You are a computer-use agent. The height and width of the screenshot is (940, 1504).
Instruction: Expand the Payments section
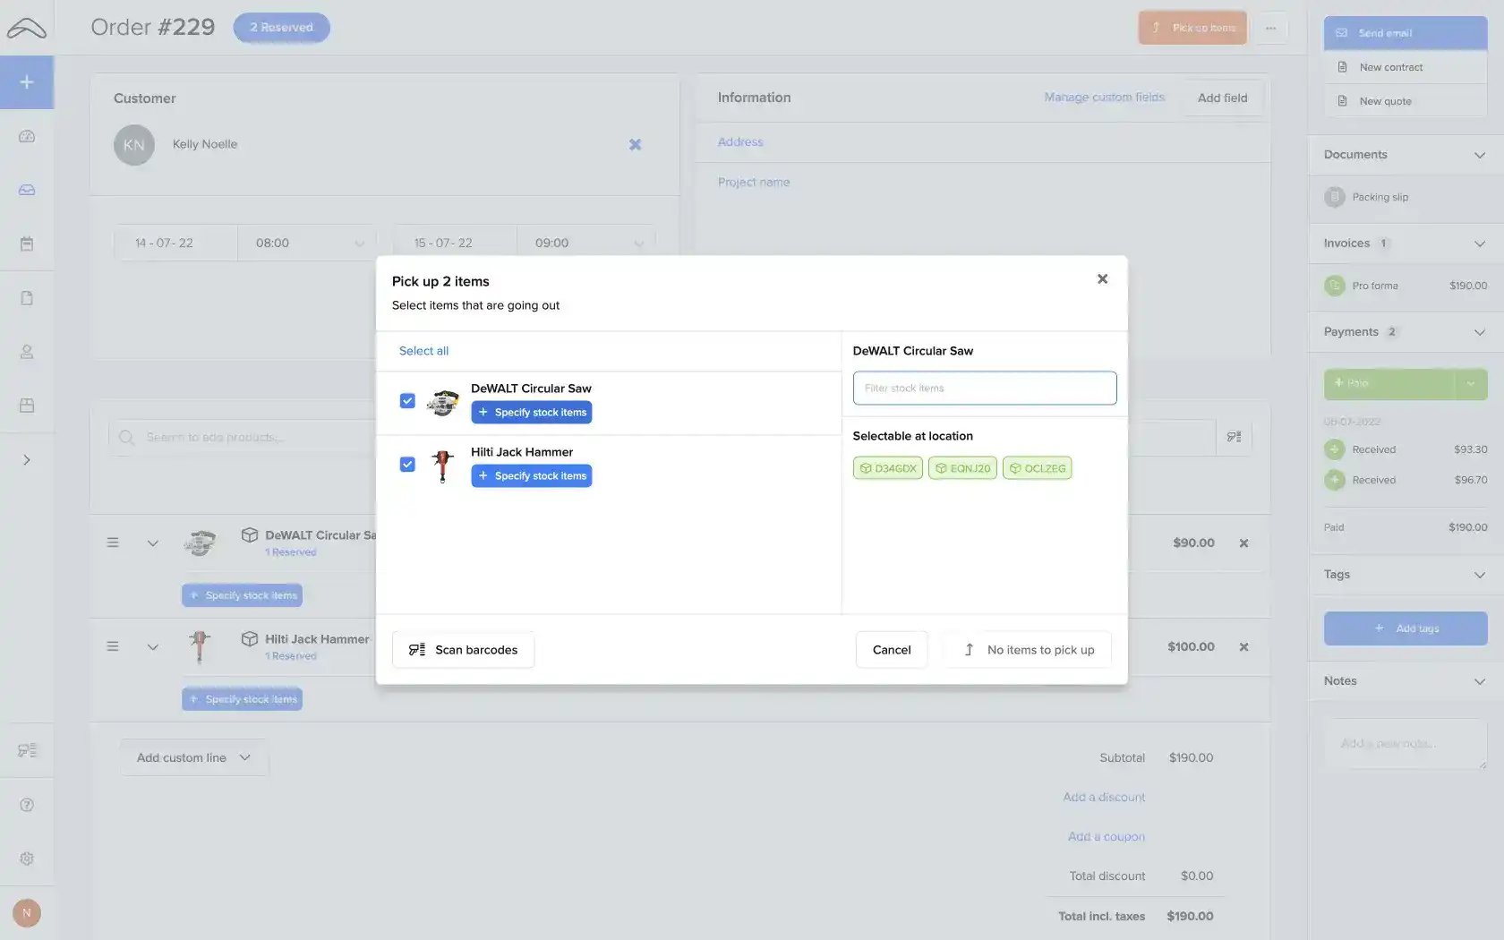tap(1478, 332)
